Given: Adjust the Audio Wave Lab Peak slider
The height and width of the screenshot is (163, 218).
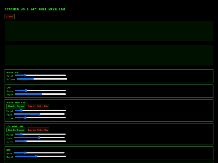Looking at the screenshot, I should (x=39, y=114).
